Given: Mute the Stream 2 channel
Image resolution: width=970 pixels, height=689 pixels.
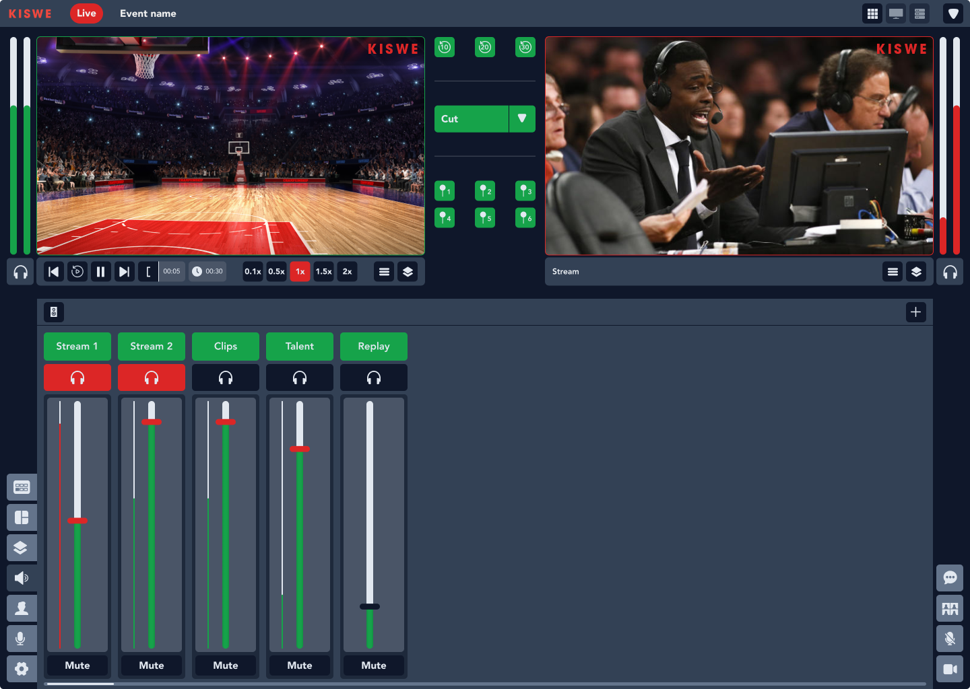Looking at the screenshot, I should [152, 665].
